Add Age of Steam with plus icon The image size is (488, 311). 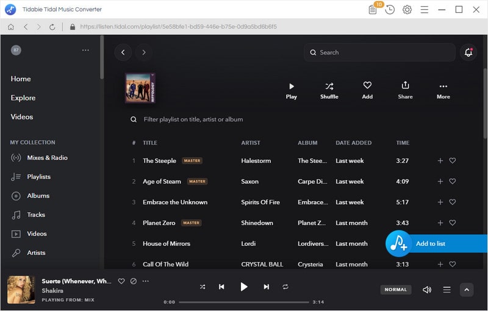pos(440,181)
